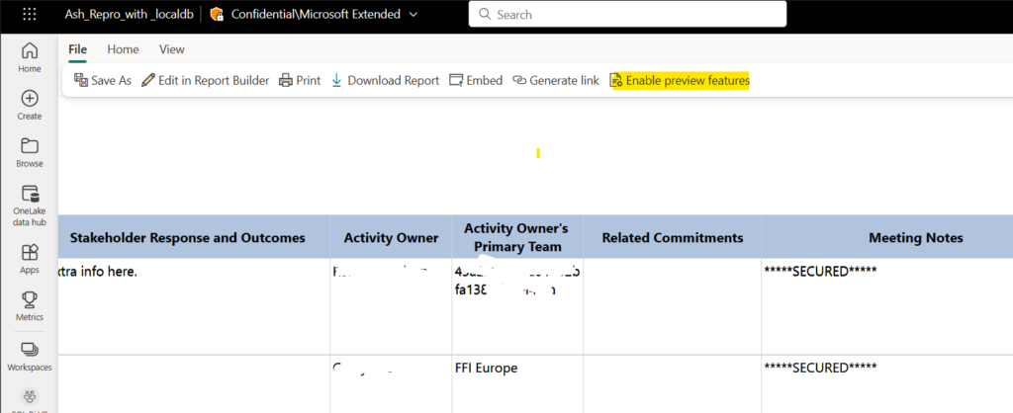1013x413 pixels.
Task: Open the Apps sidebar icon
Action: tap(30, 259)
